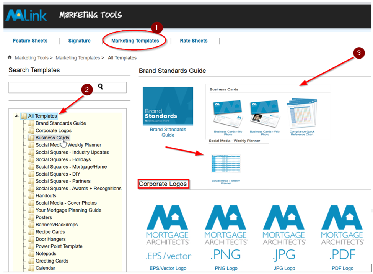373x274 pixels.
Task: Select Door Hangers tree item
Action: (x=50, y=239)
